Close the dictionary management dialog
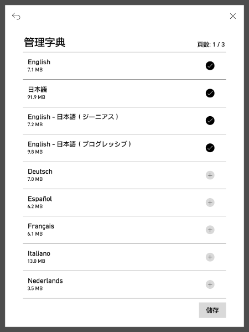This screenshot has width=249, height=332. (x=233, y=16)
